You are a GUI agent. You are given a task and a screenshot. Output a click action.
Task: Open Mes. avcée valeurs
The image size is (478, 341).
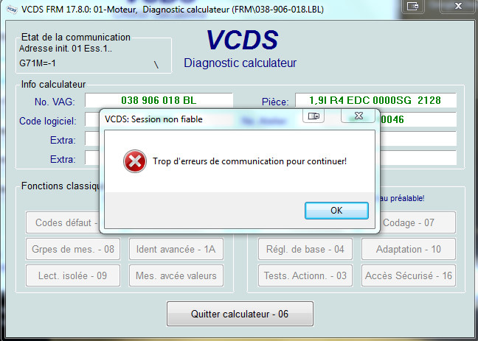tap(176, 275)
